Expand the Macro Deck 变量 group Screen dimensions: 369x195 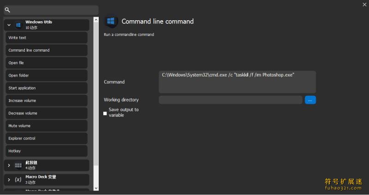[x=9, y=180]
